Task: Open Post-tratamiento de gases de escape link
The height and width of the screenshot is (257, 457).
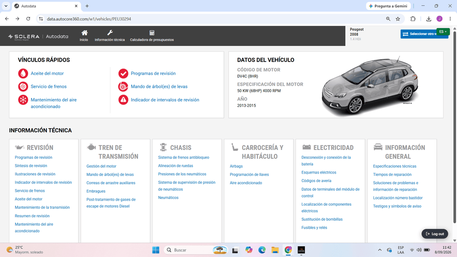Action: (111, 203)
